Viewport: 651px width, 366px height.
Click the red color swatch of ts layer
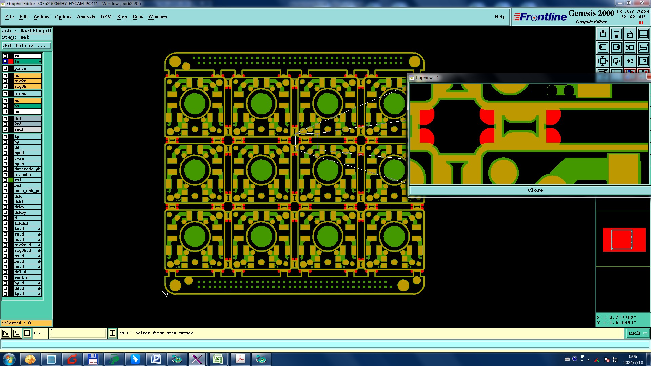click(11, 61)
